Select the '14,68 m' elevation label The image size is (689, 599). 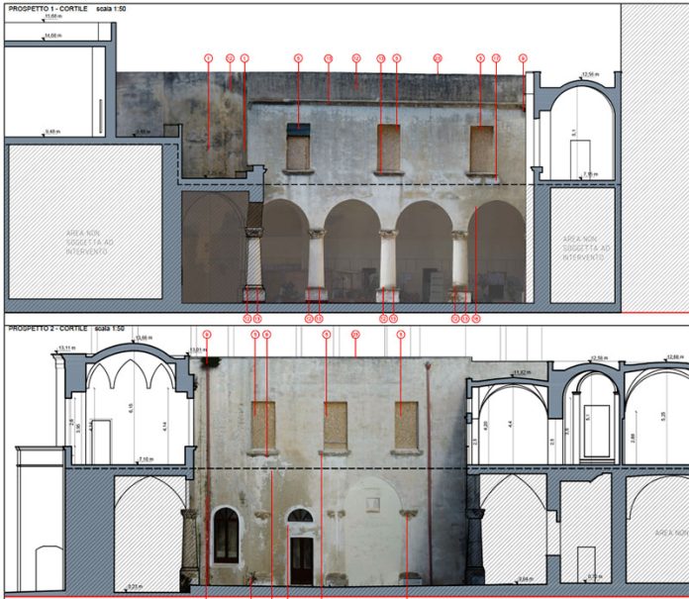pyautogui.click(x=54, y=36)
